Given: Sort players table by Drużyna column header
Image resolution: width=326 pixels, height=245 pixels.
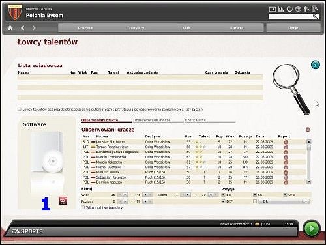Looking at the screenshot, I should coord(153,136).
